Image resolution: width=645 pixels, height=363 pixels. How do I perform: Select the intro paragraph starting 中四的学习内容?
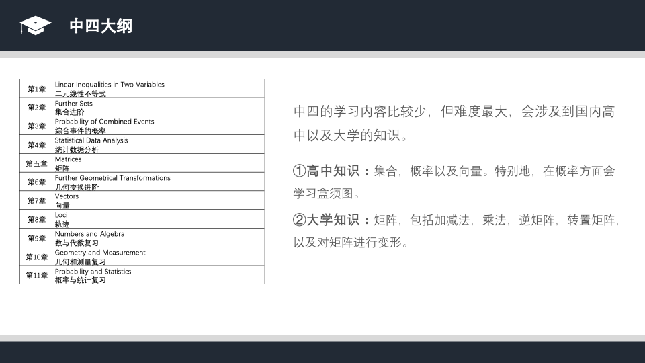(x=454, y=123)
